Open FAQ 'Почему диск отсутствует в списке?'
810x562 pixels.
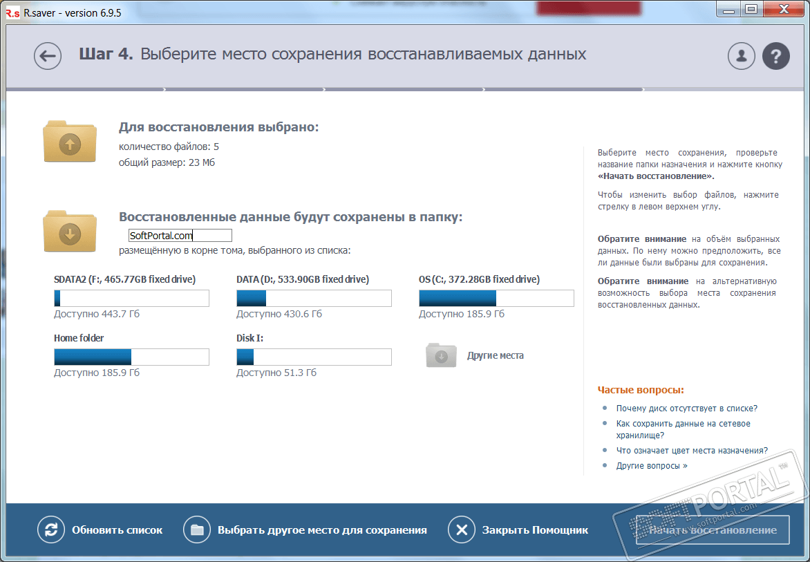click(x=686, y=408)
